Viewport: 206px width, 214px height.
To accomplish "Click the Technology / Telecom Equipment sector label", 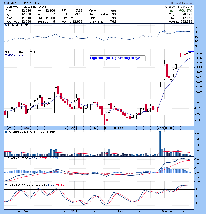I will pos(26,7).
